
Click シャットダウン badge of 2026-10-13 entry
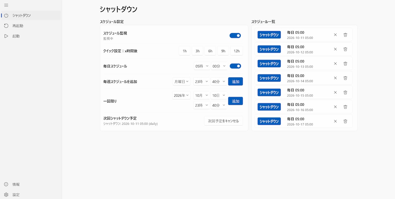point(269,63)
